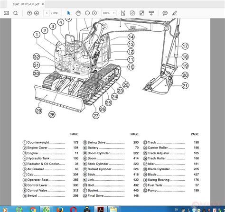Close the 314C KHP1-UP.pdf tab

tap(43, 4)
